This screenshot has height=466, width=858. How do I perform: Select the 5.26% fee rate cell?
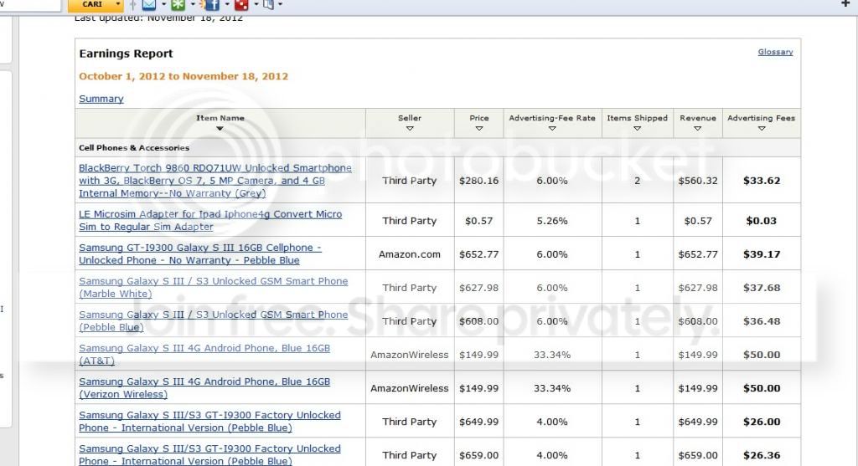[551, 221]
